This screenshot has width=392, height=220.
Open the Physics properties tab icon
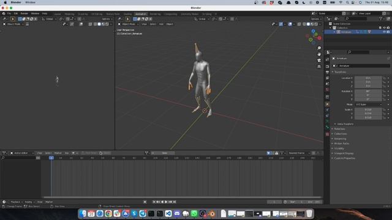[x=327, y=110]
